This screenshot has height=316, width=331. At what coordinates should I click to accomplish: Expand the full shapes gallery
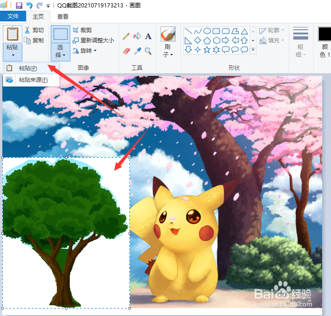point(253,50)
